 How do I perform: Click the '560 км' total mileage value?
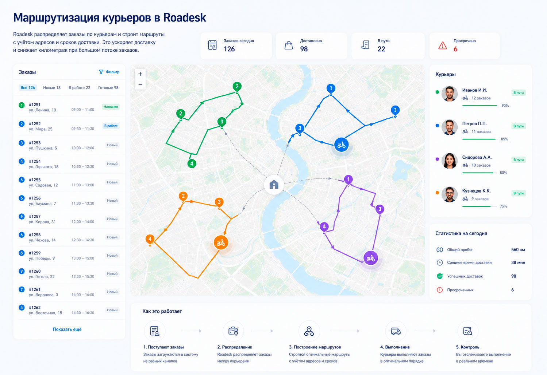coord(518,250)
